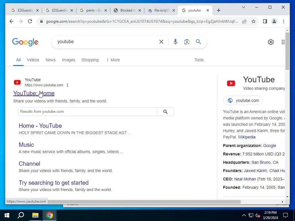
Task: Click the youtube.com chip in knowledge panel
Action: (243, 100)
